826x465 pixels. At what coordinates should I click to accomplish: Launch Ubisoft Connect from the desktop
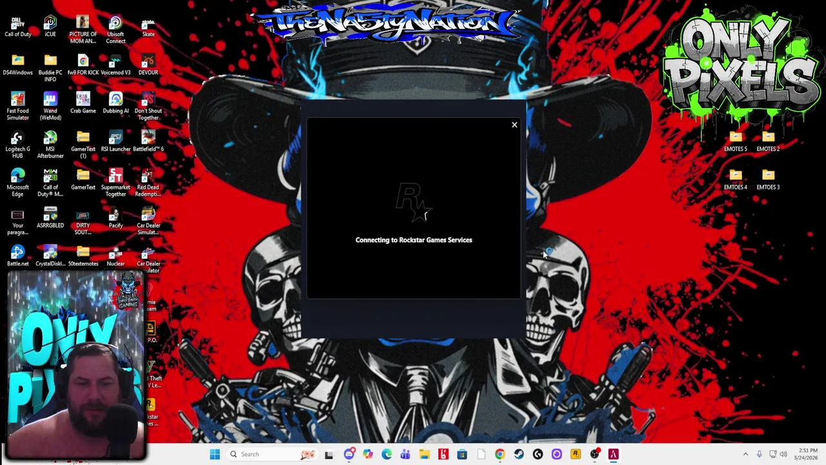point(116,30)
